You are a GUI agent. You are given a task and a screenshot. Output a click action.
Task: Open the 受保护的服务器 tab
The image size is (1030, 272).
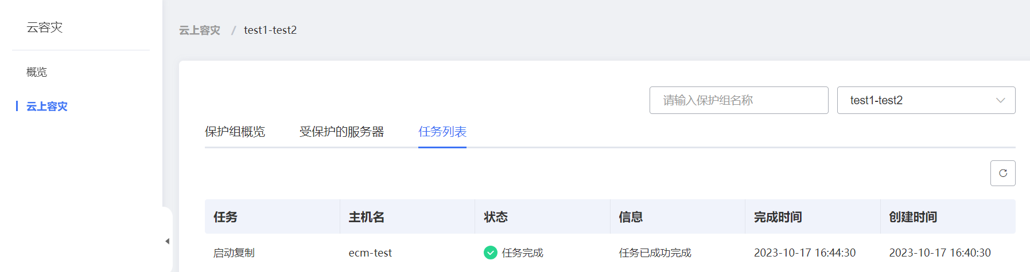pos(341,132)
